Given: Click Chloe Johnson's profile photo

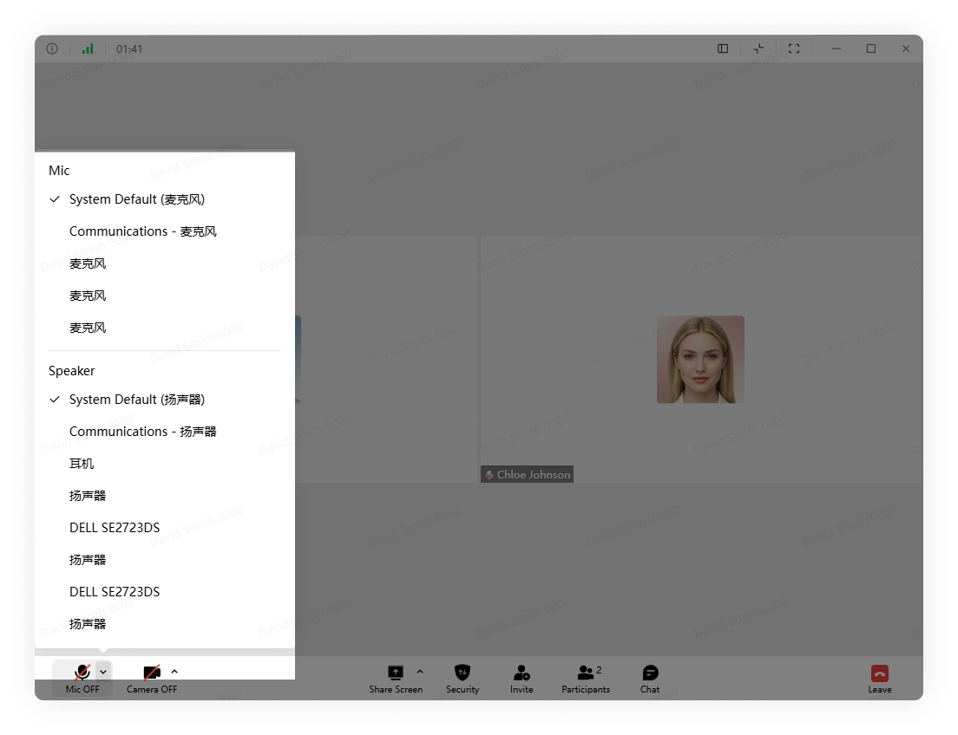Looking at the screenshot, I should click(700, 360).
